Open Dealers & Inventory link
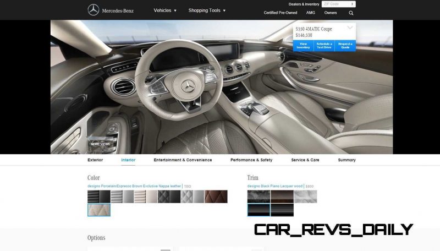The width and height of the screenshot is (440, 251). click(x=304, y=4)
